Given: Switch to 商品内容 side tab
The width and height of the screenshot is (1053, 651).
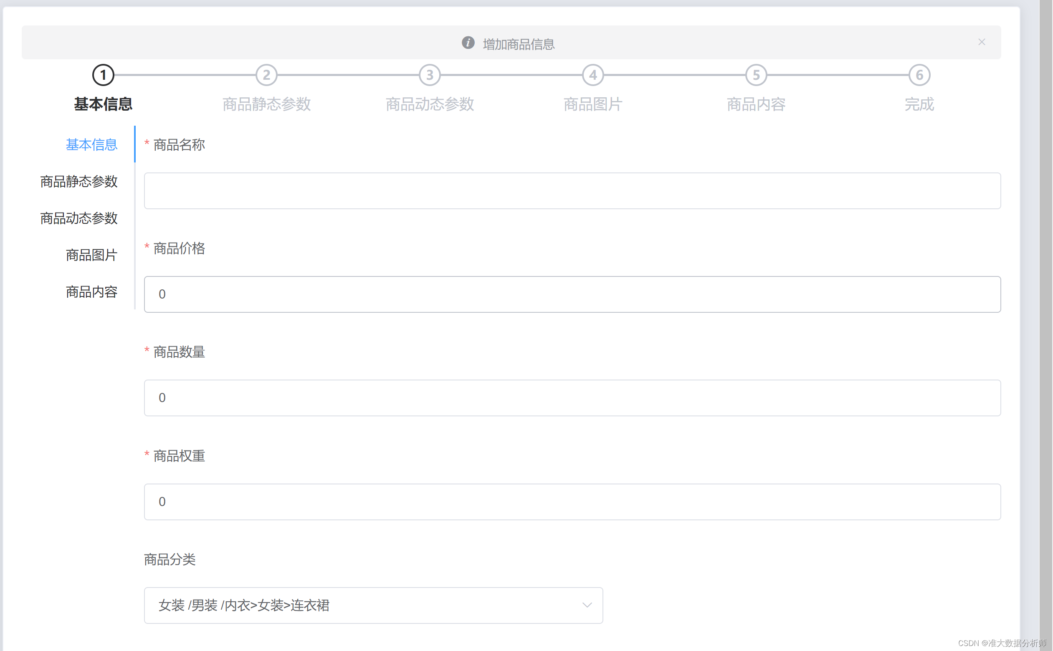Looking at the screenshot, I should click(91, 292).
